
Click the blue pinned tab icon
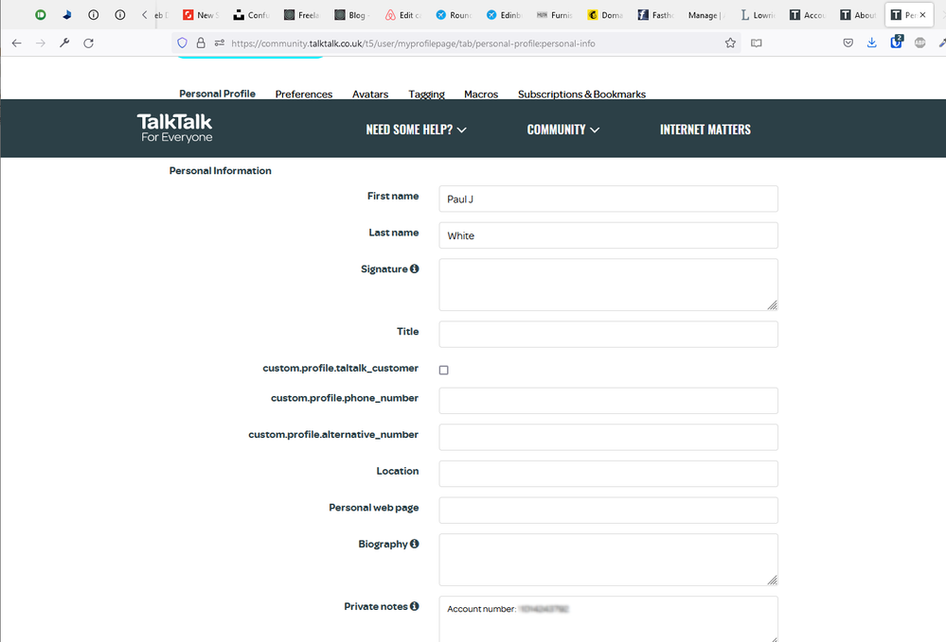67,14
